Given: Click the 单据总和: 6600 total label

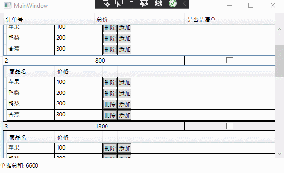Looking at the screenshot, I should 19,166.
